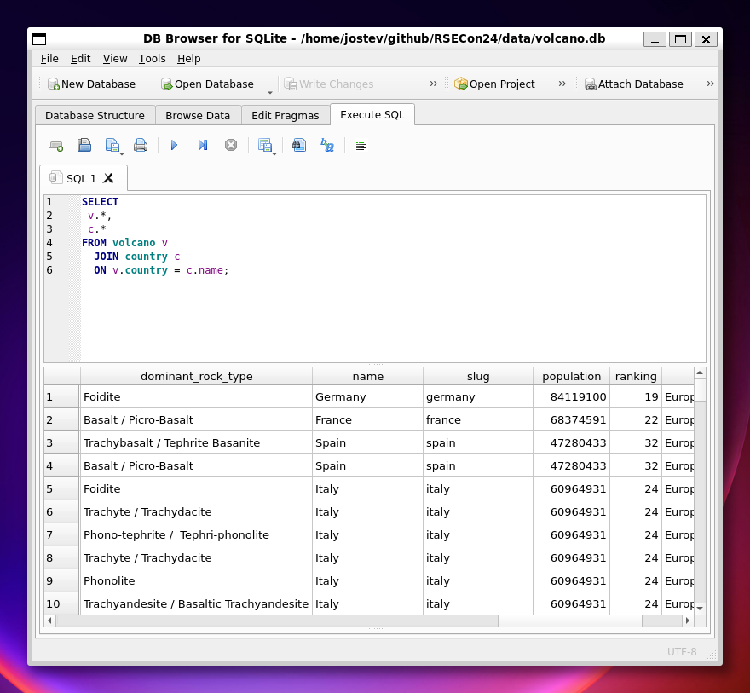The width and height of the screenshot is (750, 693).
Task: Stop the SQL execution
Action: (230, 146)
